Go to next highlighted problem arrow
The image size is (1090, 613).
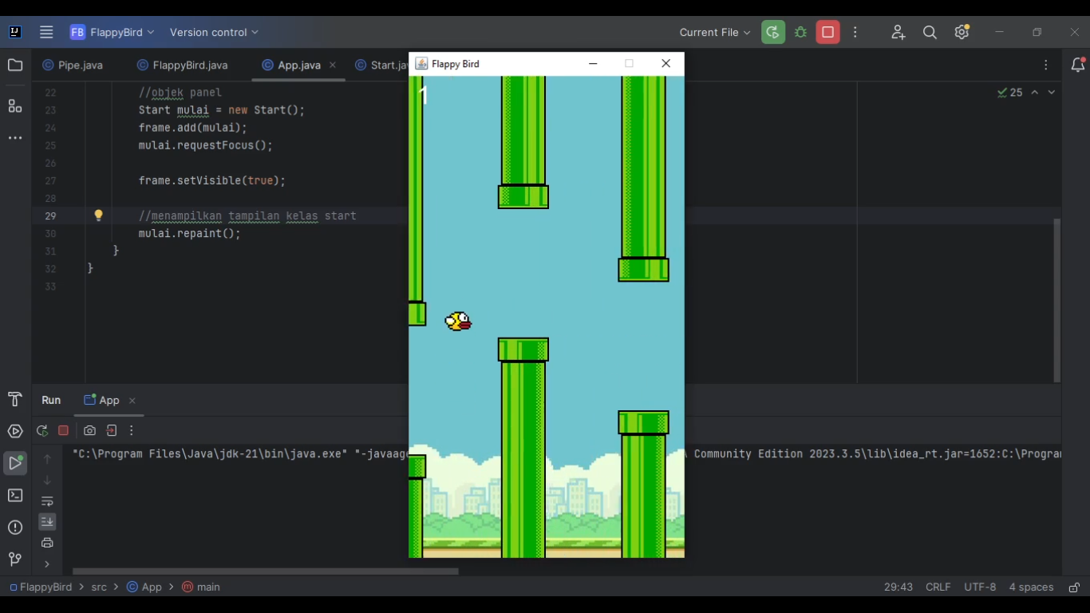point(1052,93)
